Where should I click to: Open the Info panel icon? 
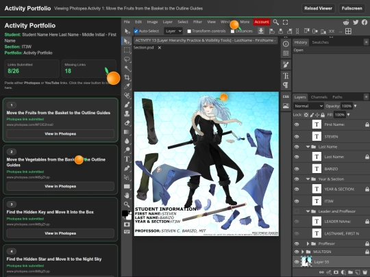coord(286,44)
